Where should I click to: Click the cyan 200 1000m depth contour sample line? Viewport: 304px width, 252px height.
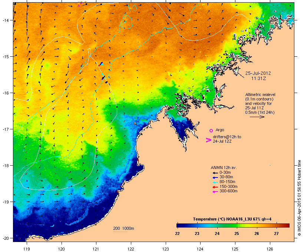(120, 232)
